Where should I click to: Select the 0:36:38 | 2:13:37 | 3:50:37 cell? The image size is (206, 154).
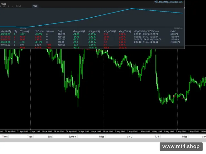[146, 37]
